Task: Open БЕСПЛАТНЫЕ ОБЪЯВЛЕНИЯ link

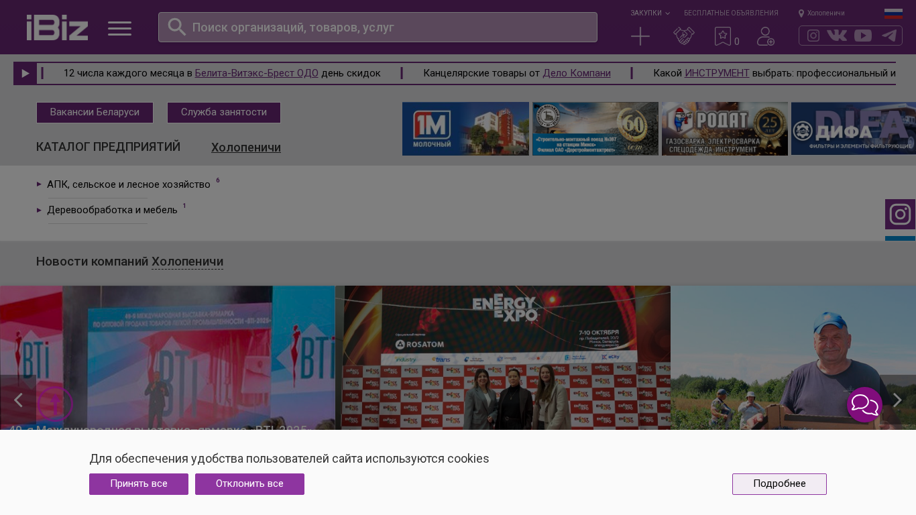Action: tap(731, 13)
